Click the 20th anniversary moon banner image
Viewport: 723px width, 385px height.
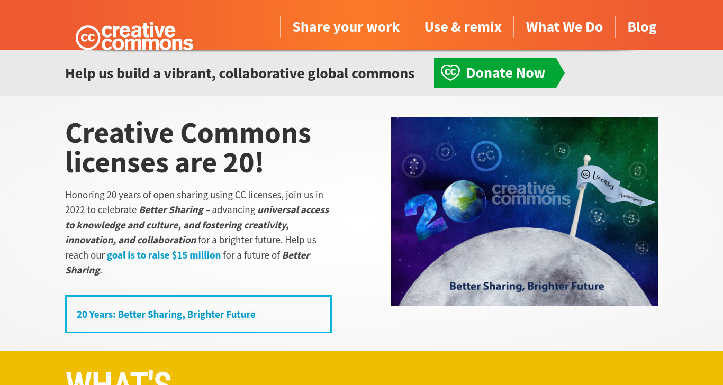tap(525, 212)
